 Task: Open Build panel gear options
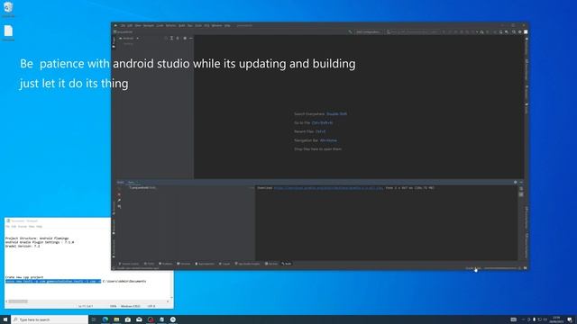[515, 182]
